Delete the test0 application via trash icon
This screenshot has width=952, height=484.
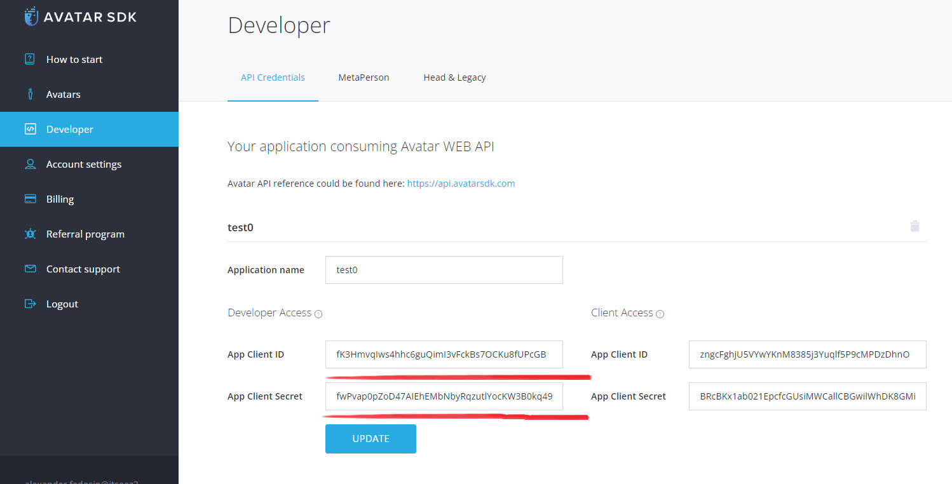click(x=915, y=226)
